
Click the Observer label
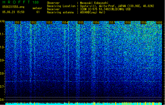[x=53, y=3]
